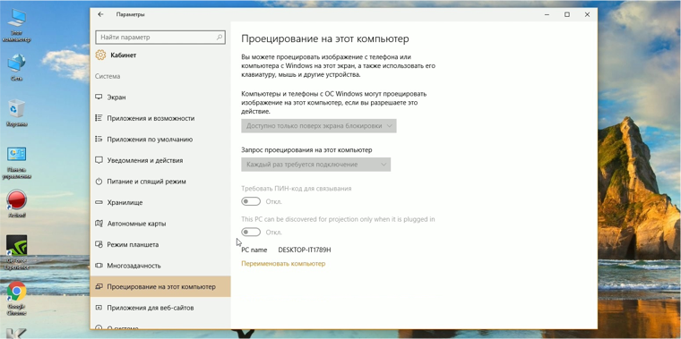This screenshot has height=339, width=681.
Task: Click the Экран monitor icon
Action: coord(99,97)
